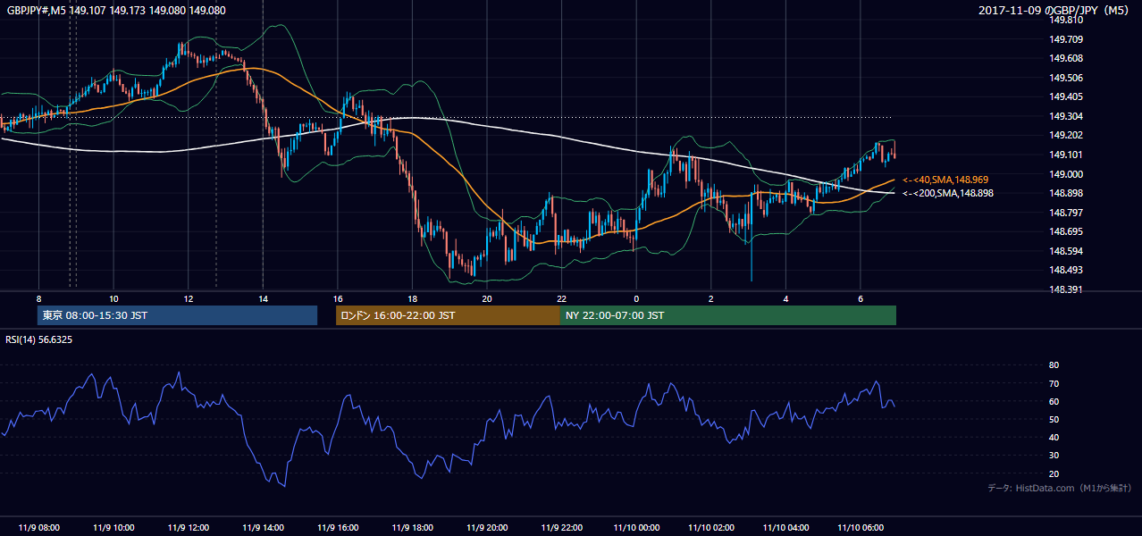Click hour label 12 under price chart

[189, 298]
